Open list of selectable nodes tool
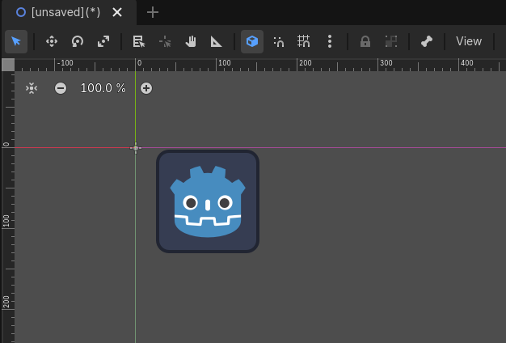Viewport: 506px width, 343px height. tap(139, 42)
